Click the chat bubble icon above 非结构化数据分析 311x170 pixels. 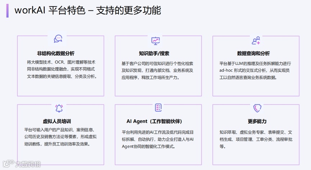(58, 39)
